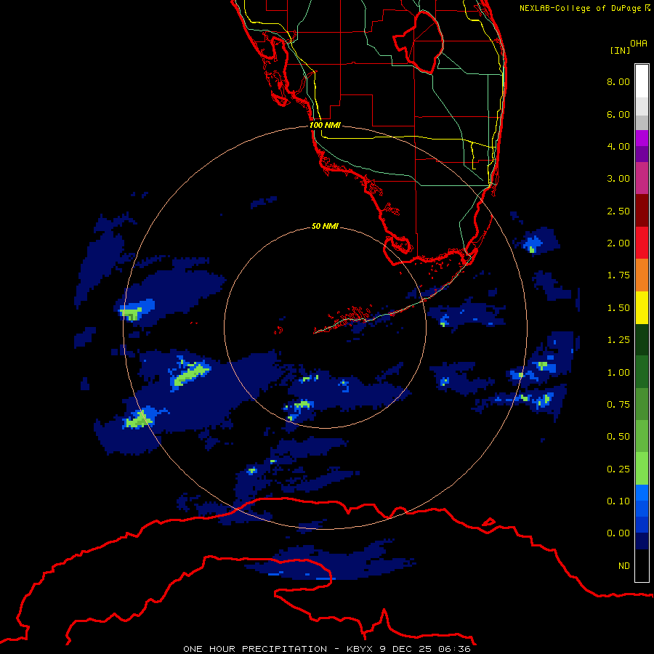Viewport: 654px width, 654px height.
Task: Select the 0.10 legend value
Action: [618, 501]
